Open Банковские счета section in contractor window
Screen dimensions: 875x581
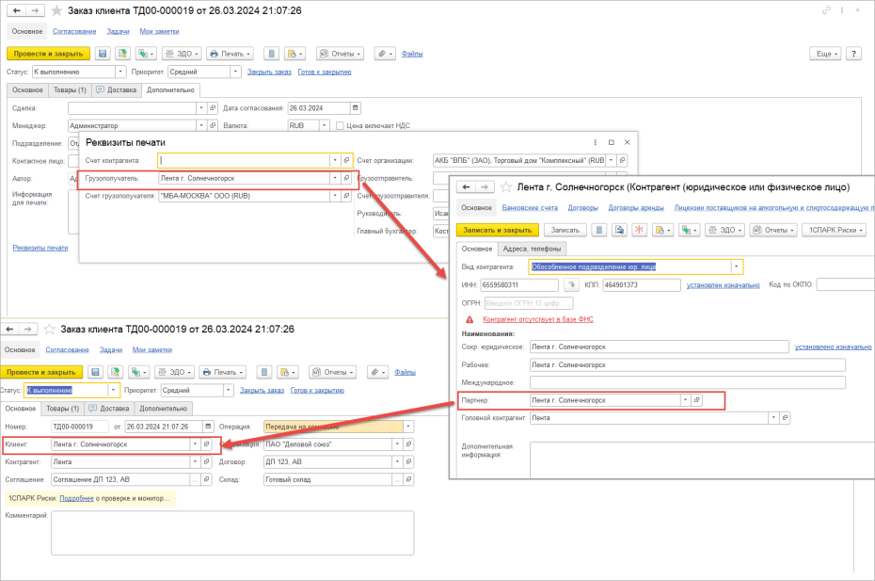(x=530, y=208)
